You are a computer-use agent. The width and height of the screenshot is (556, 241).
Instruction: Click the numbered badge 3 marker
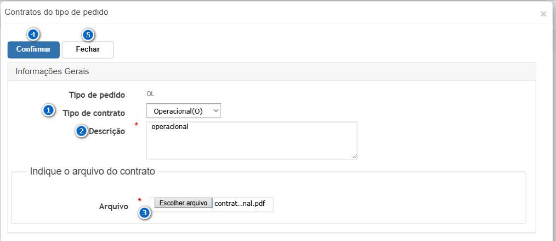coord(145,212)
